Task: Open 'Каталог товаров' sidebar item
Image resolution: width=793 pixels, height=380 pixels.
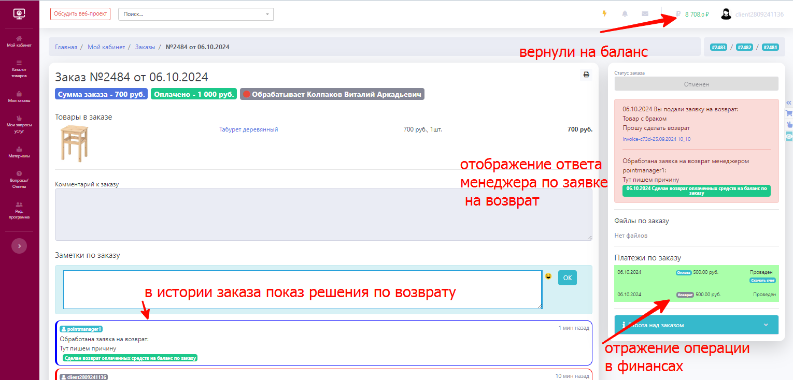Action: point(19,69)
